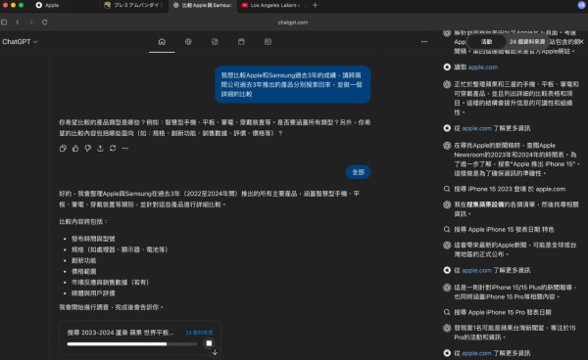Select the 活動 tab in side panel
The height and width of the screenshot is (360, 588).
click(486, 42)
